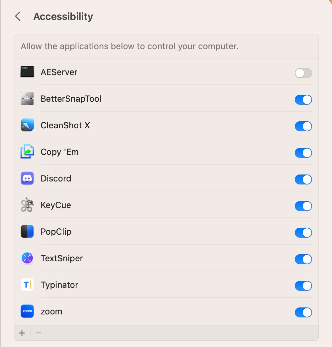Click the PopClip app icon
The width and height of the screenshot is (332, 347).
(x=27, y=232)
